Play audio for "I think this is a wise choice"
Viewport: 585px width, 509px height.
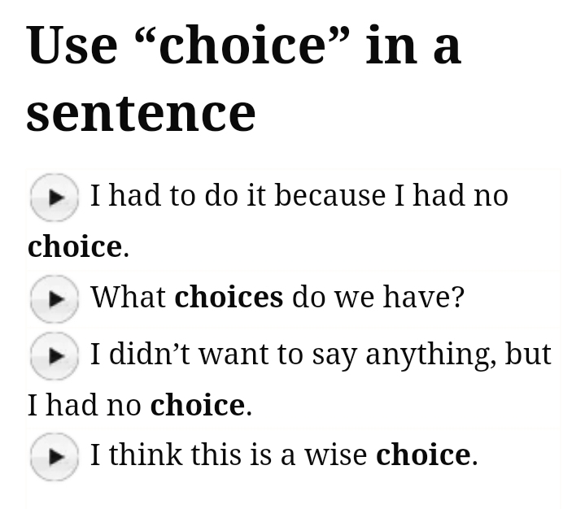[x=54, y=456]
